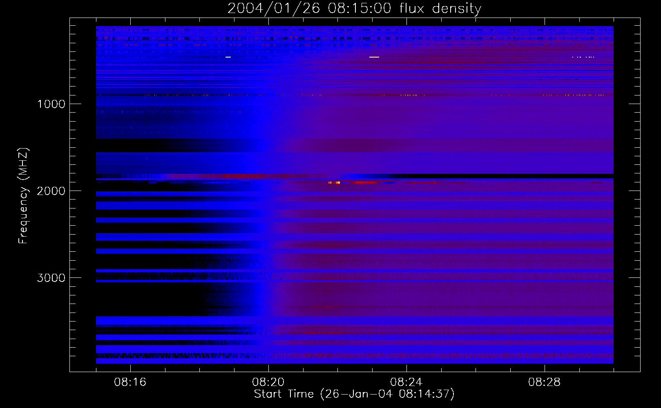661x408 pixels.
Task: Click the 3000 frequency tick label
Action: pyautogui.click(x=51, y=278)
